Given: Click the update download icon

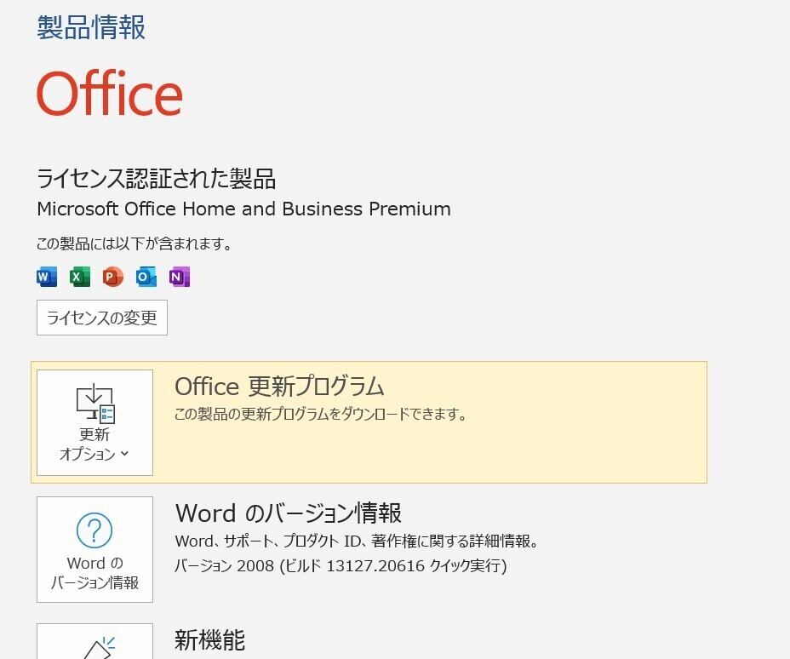Looking at the screenshot, I should (x=94, y=404).
